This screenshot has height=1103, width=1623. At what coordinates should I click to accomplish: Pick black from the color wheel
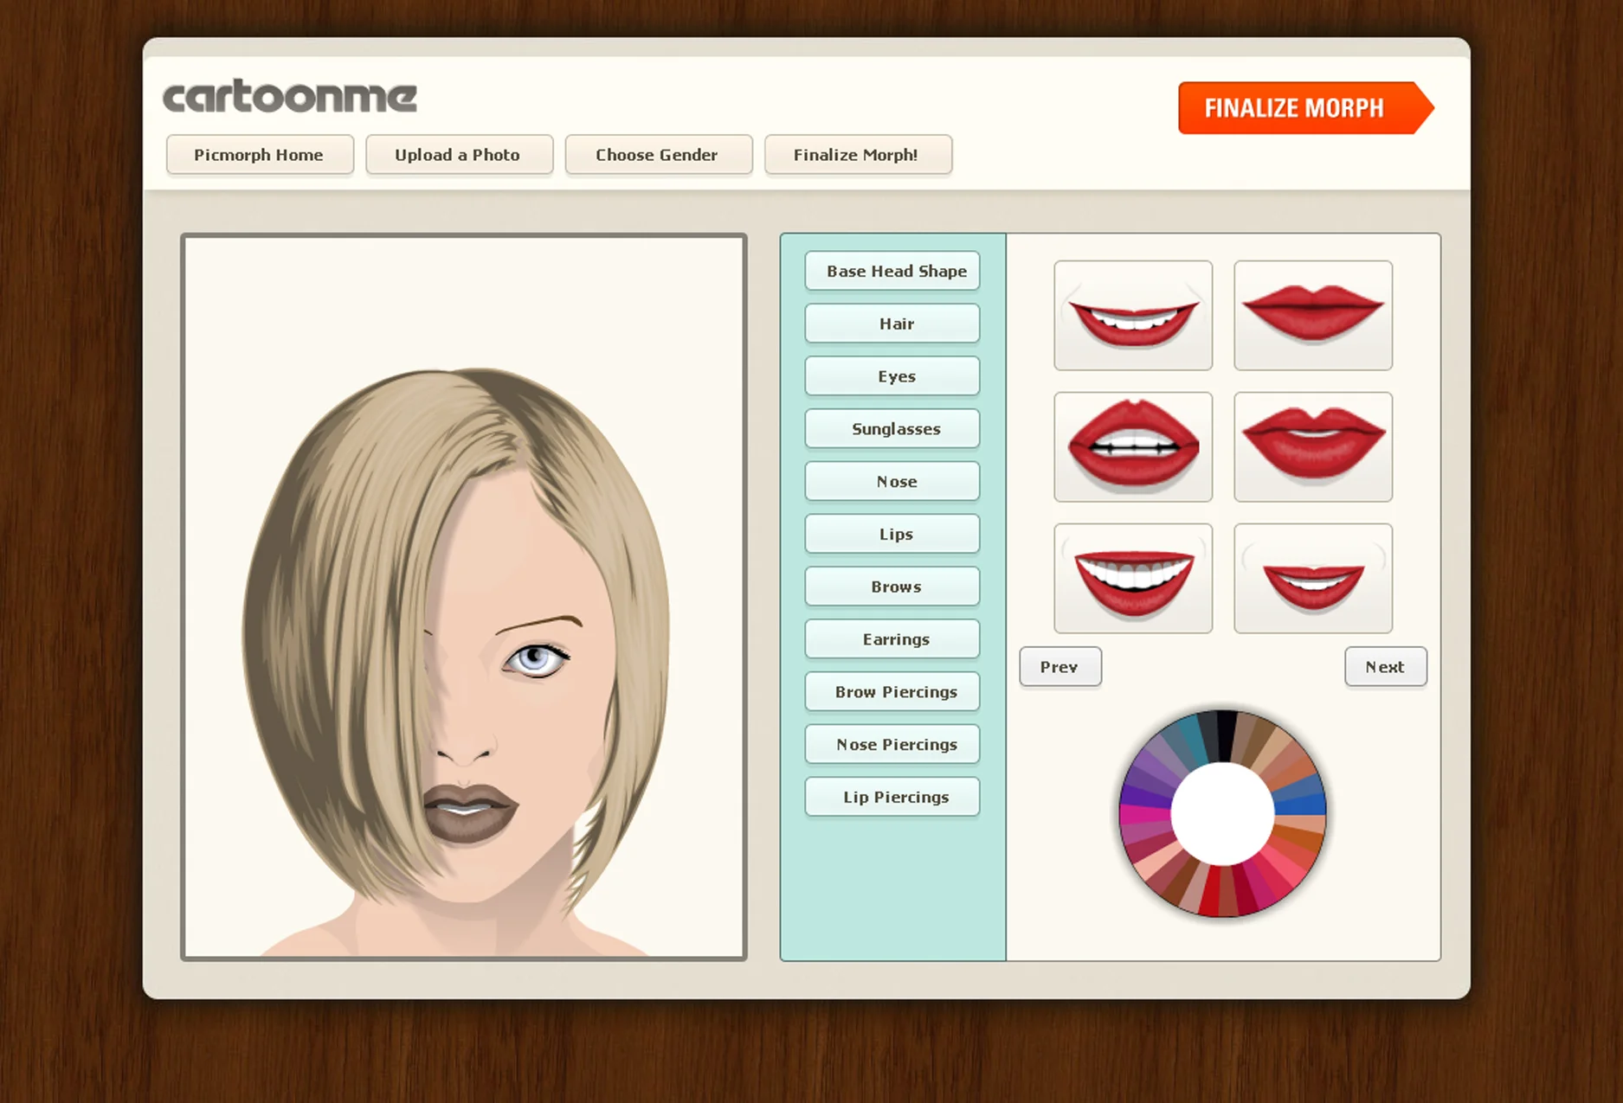[1225, 736]
